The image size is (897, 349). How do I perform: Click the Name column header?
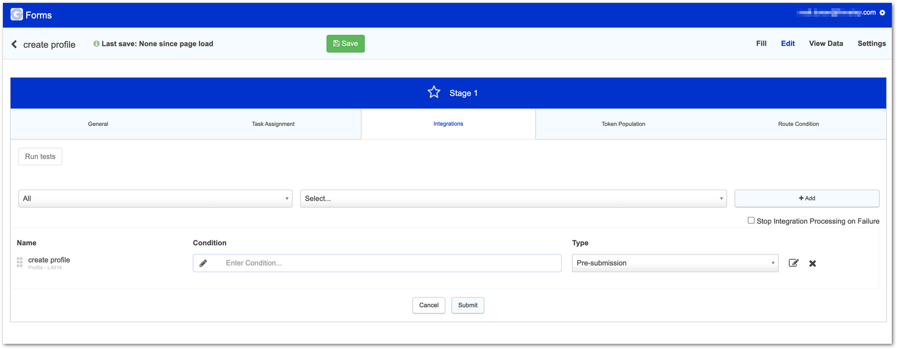coord(27,243)
